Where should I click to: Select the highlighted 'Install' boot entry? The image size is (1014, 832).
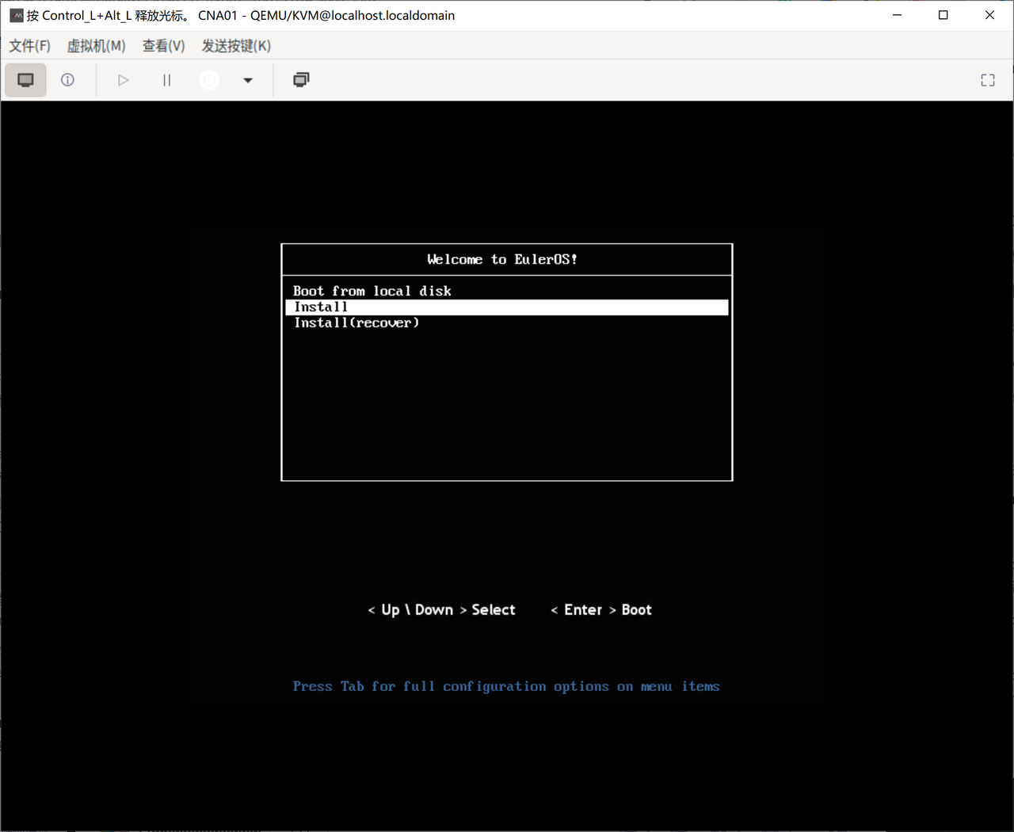[321, 307]
